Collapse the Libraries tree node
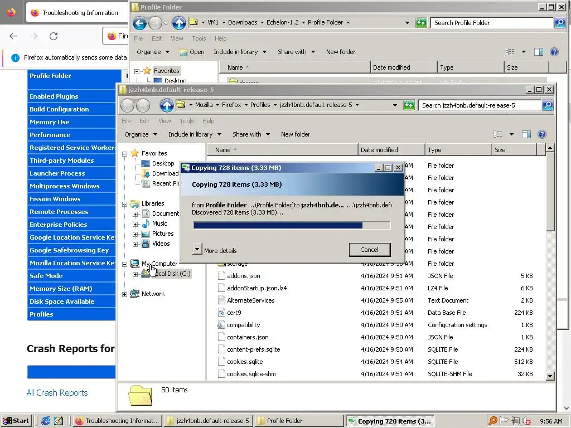This screenshot has width=571, height=428. coord(124,204)
